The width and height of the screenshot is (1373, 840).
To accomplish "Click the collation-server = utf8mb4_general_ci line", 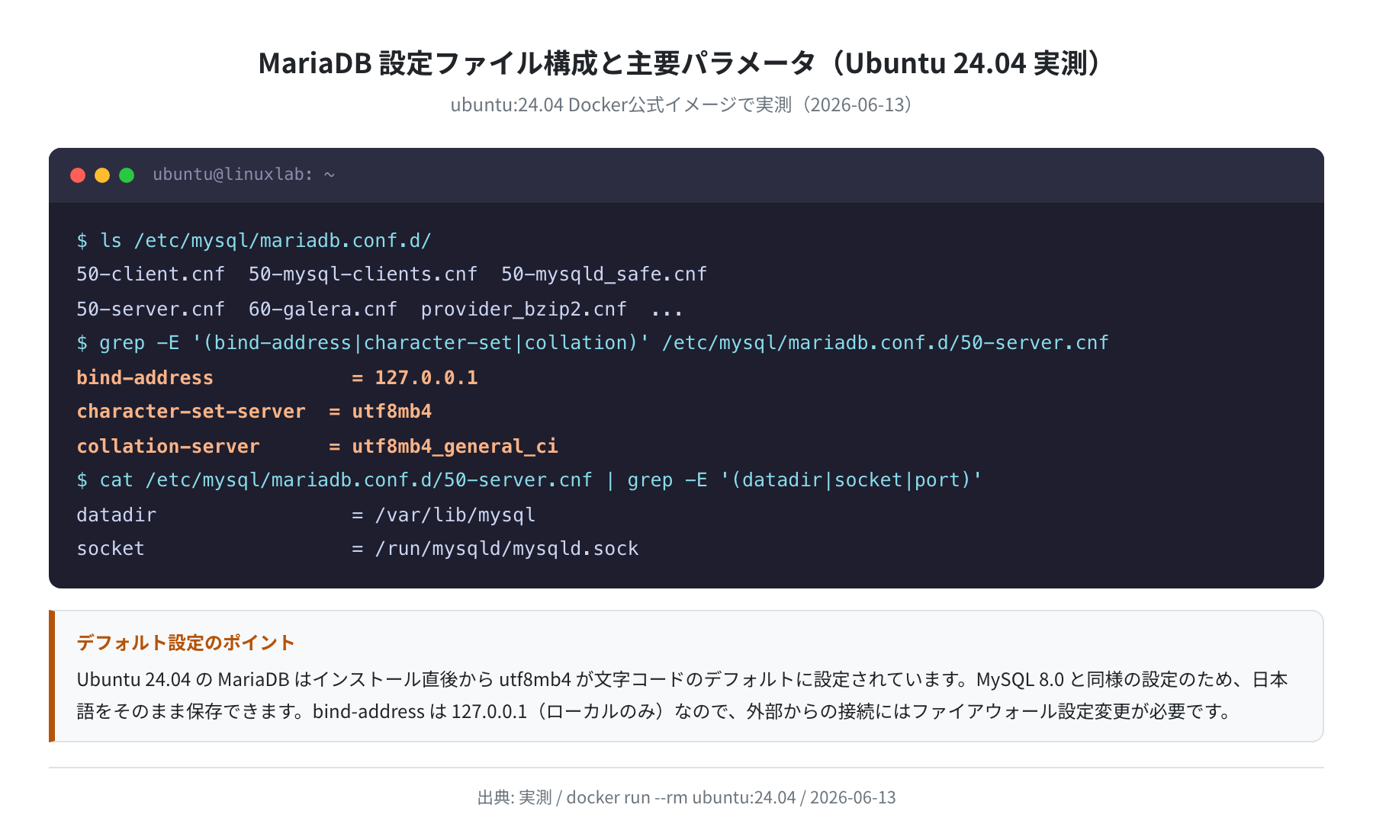I will click(x=317, y=446).
